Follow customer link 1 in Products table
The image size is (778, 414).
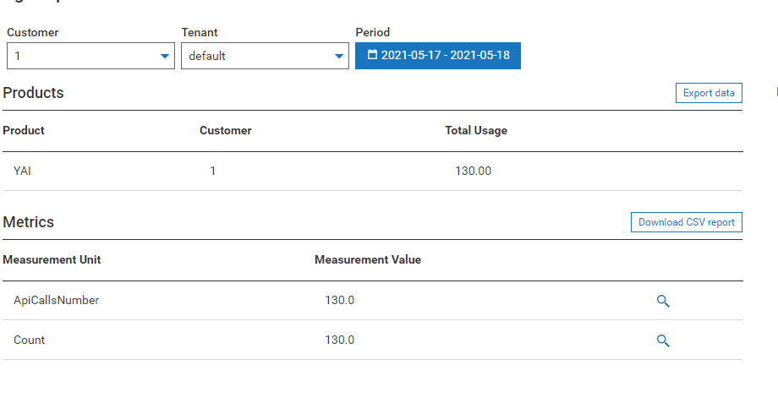213,171
